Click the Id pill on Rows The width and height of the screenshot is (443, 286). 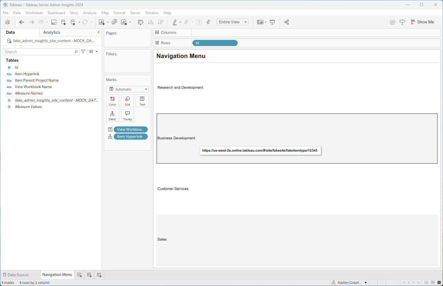pyautogui.click(x=215, y=43)
